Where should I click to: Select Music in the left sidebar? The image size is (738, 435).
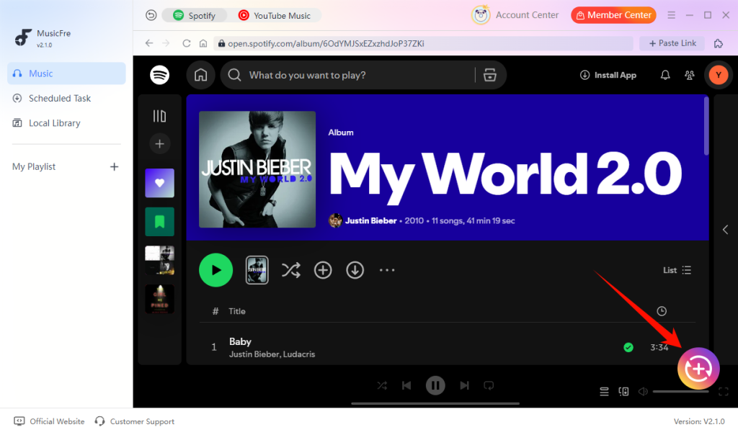66,73
